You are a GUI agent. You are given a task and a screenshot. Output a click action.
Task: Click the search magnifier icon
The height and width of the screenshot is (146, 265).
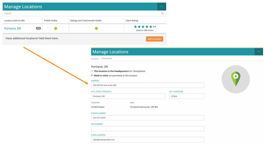click(162, 13)
